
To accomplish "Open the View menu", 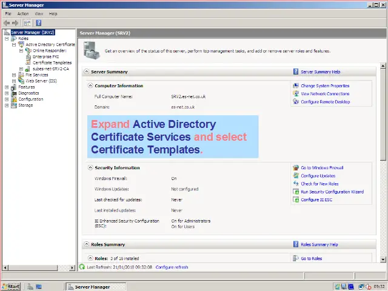I will (39, 13).
